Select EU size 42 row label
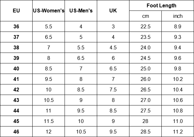This screenshot has width=194, height=137. tap(16, 90)
